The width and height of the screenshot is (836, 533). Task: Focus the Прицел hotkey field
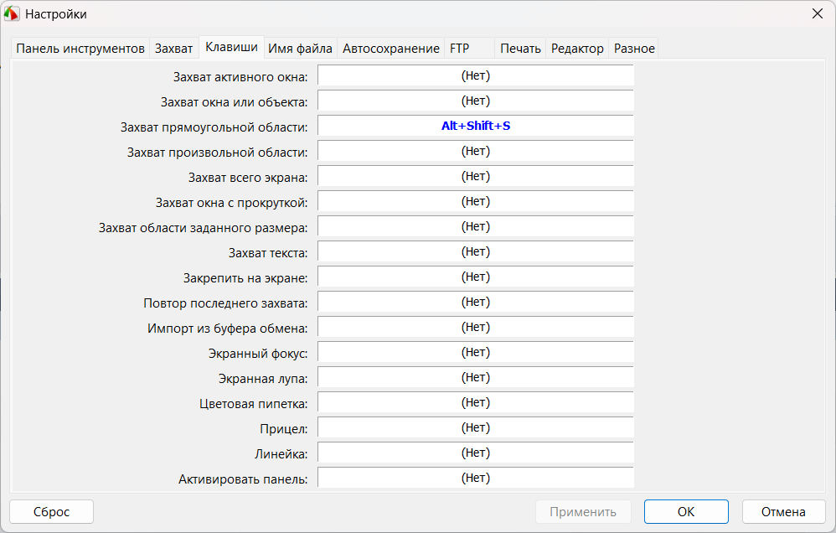pyautogui.click(x=476, y=427)
